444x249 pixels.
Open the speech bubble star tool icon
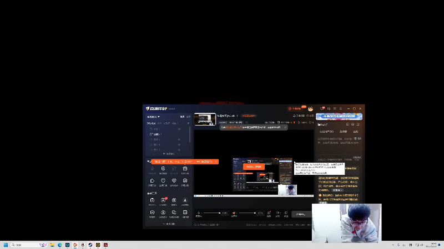coord(185,181)
